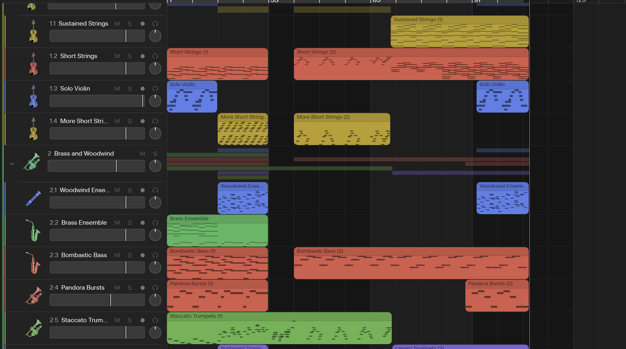Collapse the Brass and Woodwind track stack

pos(12,164)
